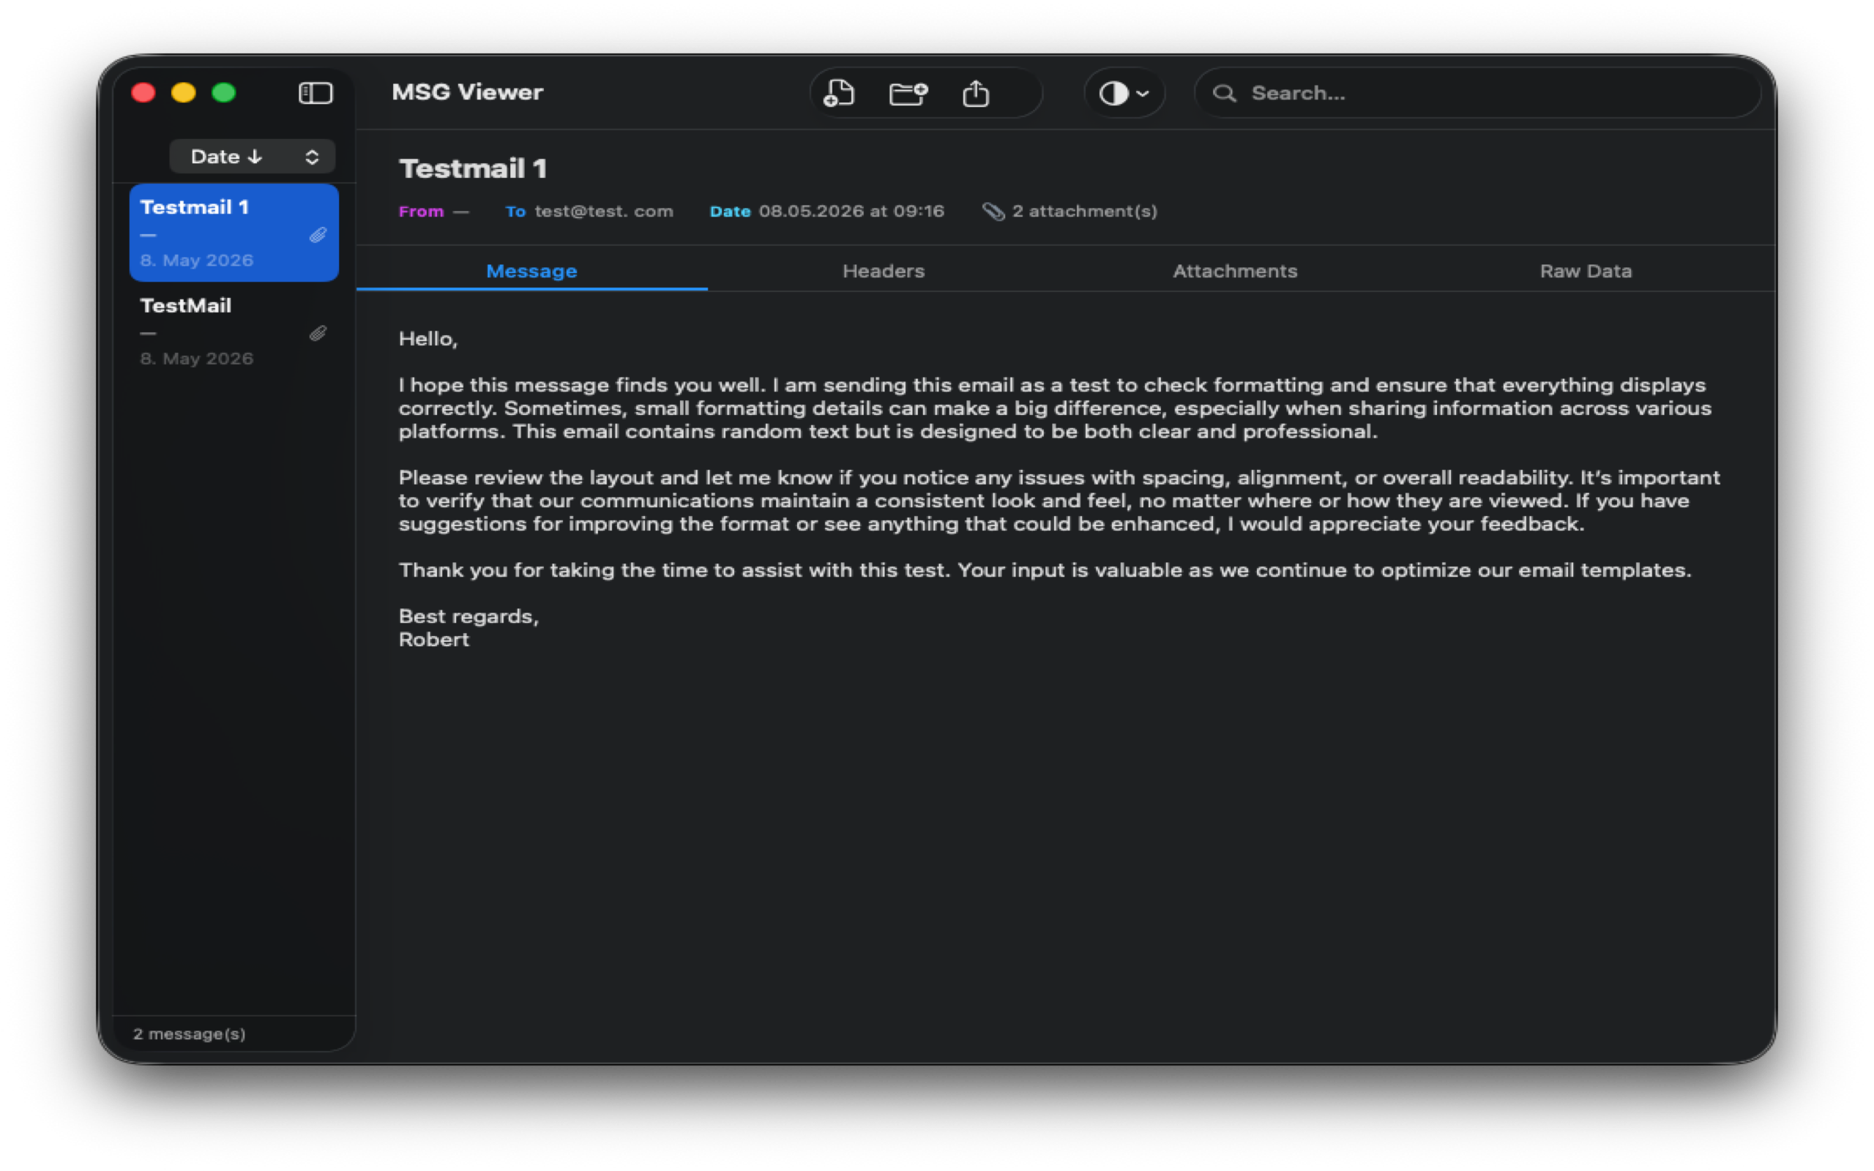
Task: Click the Testmail 1 subject heading
Action: [472, 168]
